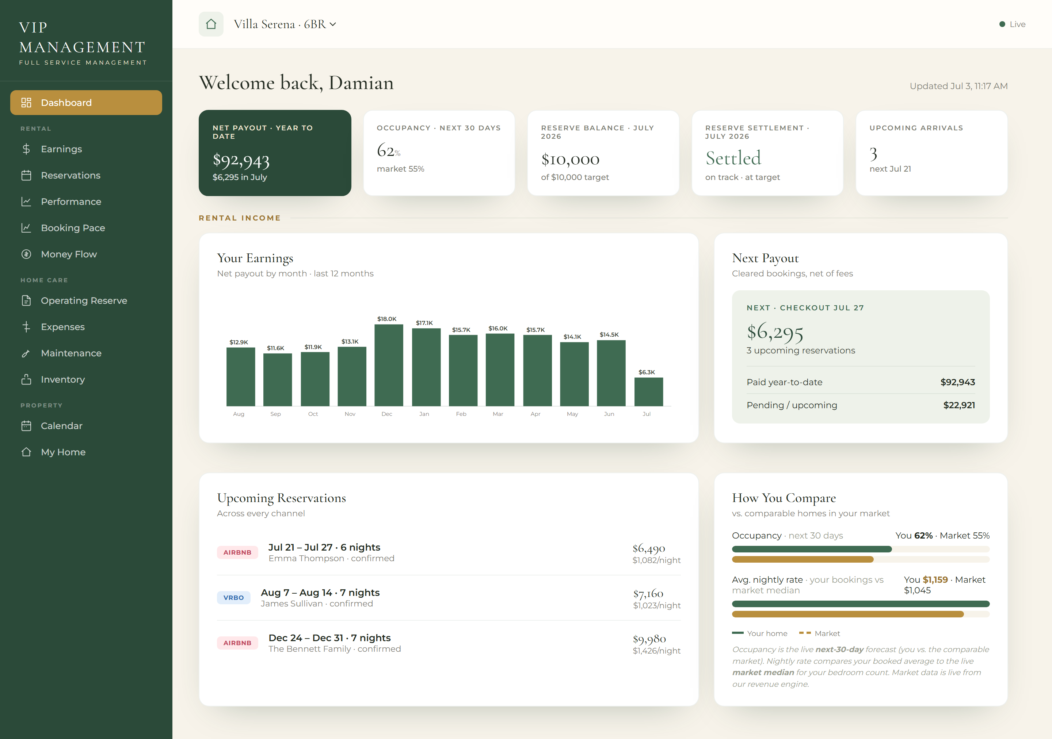
Task: Open Emma Thompson Jul 21 reservation
Action: 449,553
